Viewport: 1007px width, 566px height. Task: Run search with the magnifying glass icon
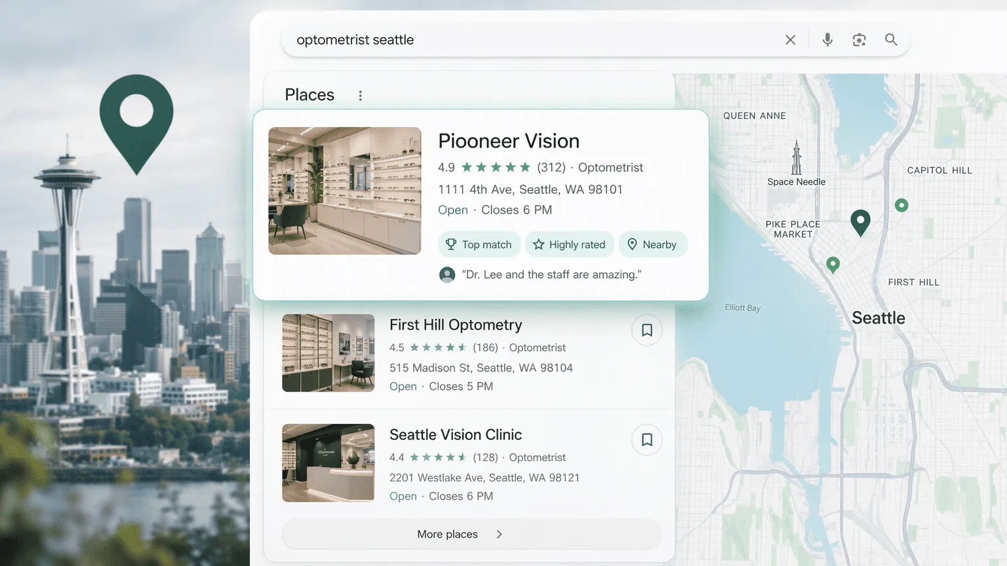(891, 40)
